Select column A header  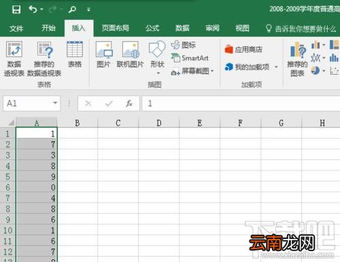coord(37,123)
